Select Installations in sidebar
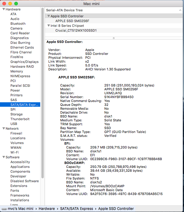Image resolution: width=184 pixels, height=212 pixels. (20, 200)
